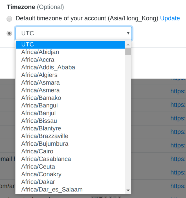Click the list scrollbar down arrow
Image resolution: width=186 pixels, height=198 pixels.
128,190
